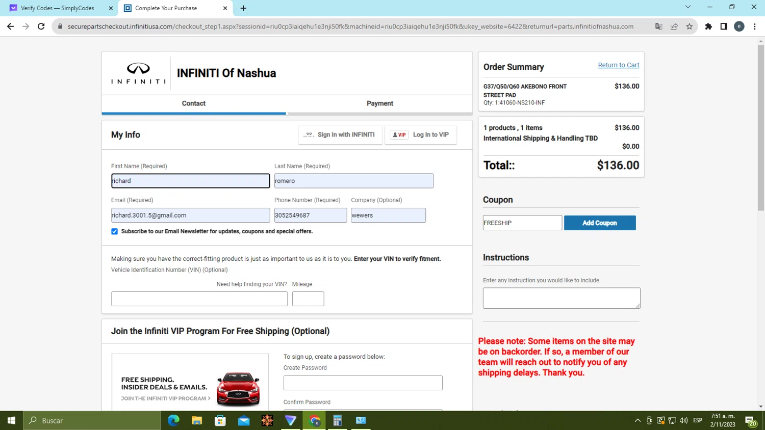Open Chrome three-dot menu

click(x=755, y=26)
